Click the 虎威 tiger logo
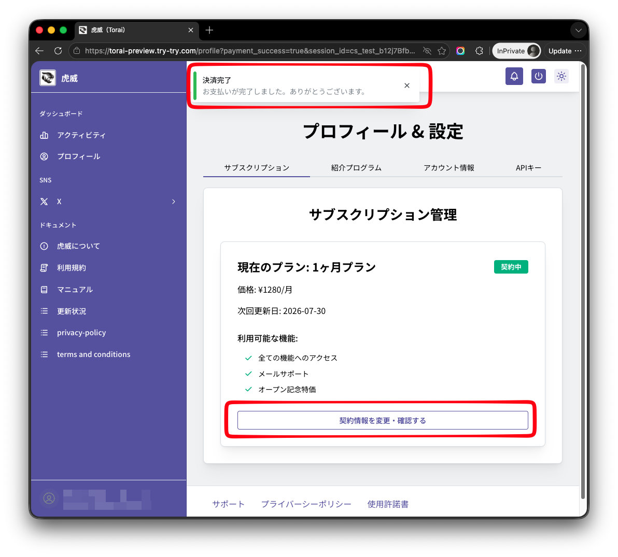618x557 pixels. pos(48,78)
